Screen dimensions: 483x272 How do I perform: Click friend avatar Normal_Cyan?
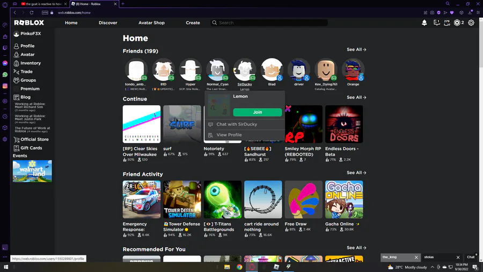(x=217, y=70)
